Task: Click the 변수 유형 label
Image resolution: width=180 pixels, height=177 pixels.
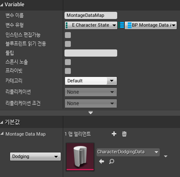Action: coord(14,25)
